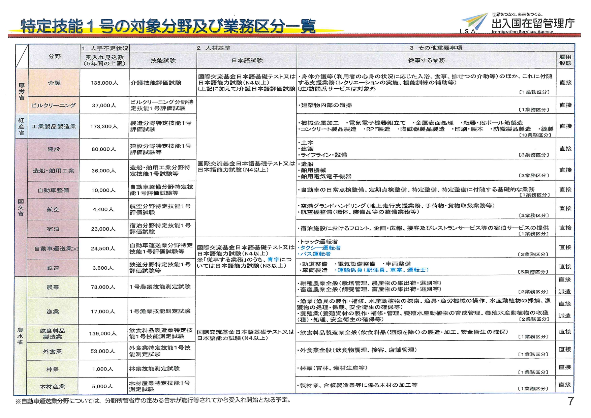Click the page title 特定技能1号の対象分野及び業務区分一覧
Viewport: 591px width, 418px height.
pos(168,26)
